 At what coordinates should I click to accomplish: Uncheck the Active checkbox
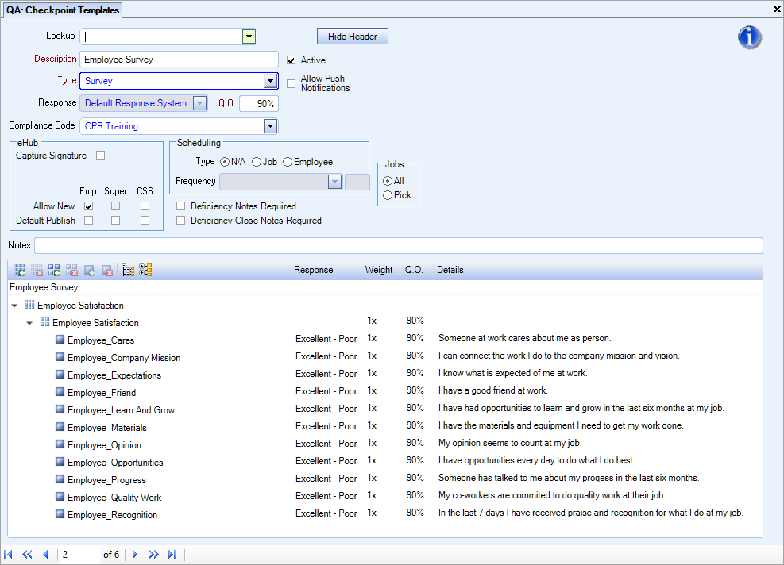(292, 60)
